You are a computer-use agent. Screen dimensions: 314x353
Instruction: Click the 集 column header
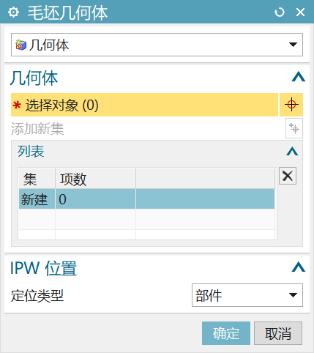[x=37, y=179]
